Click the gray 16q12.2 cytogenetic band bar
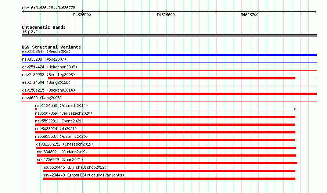The width and height of the screenshot is (327, 193). (169, 36)
